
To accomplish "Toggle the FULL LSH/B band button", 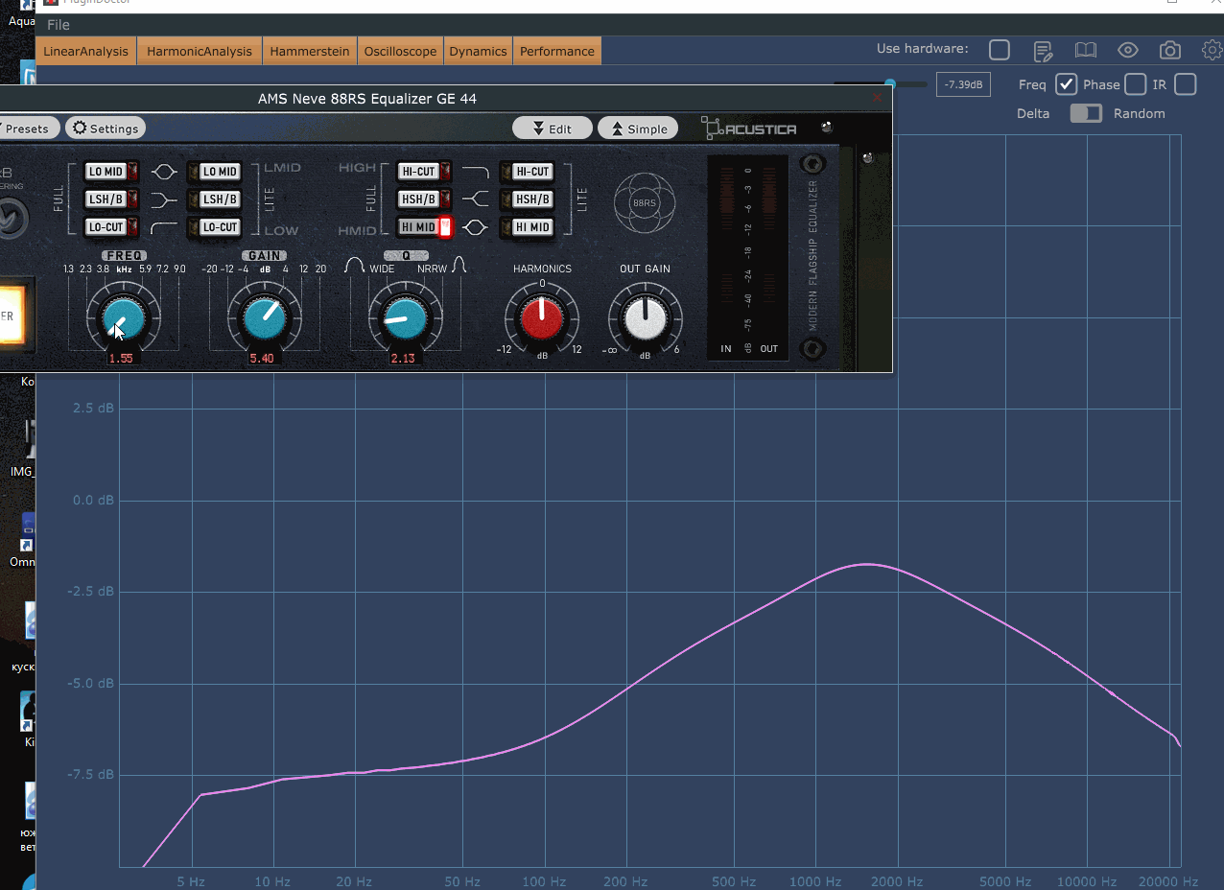I will [111, 199].
